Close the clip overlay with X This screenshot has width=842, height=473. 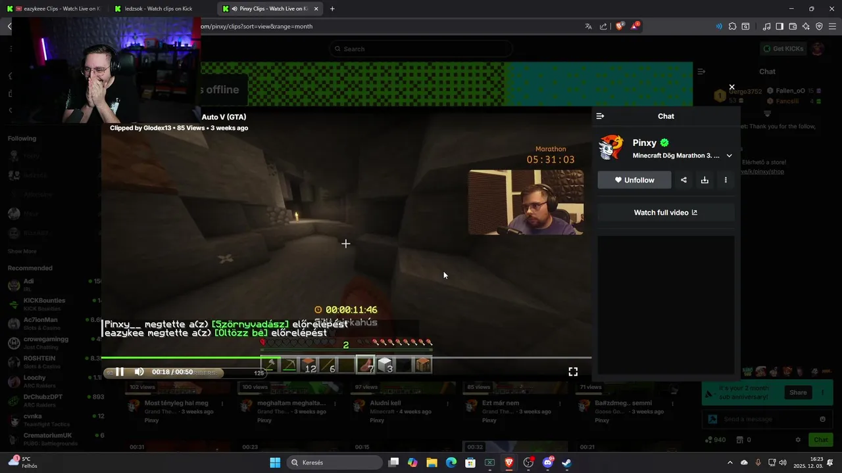click(x=731, y=87)
